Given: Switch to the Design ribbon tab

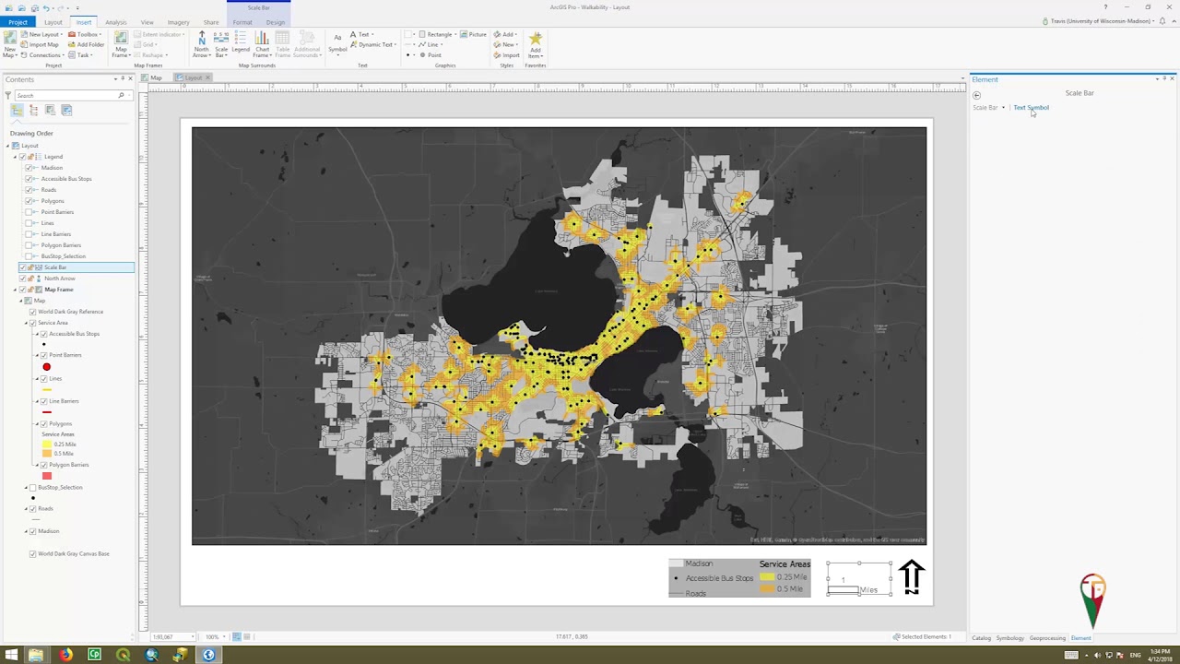Looking at the screenshot, I should click(x=275, y=22).
